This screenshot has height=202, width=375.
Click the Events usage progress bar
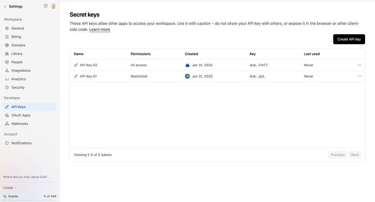pos(29,200)
